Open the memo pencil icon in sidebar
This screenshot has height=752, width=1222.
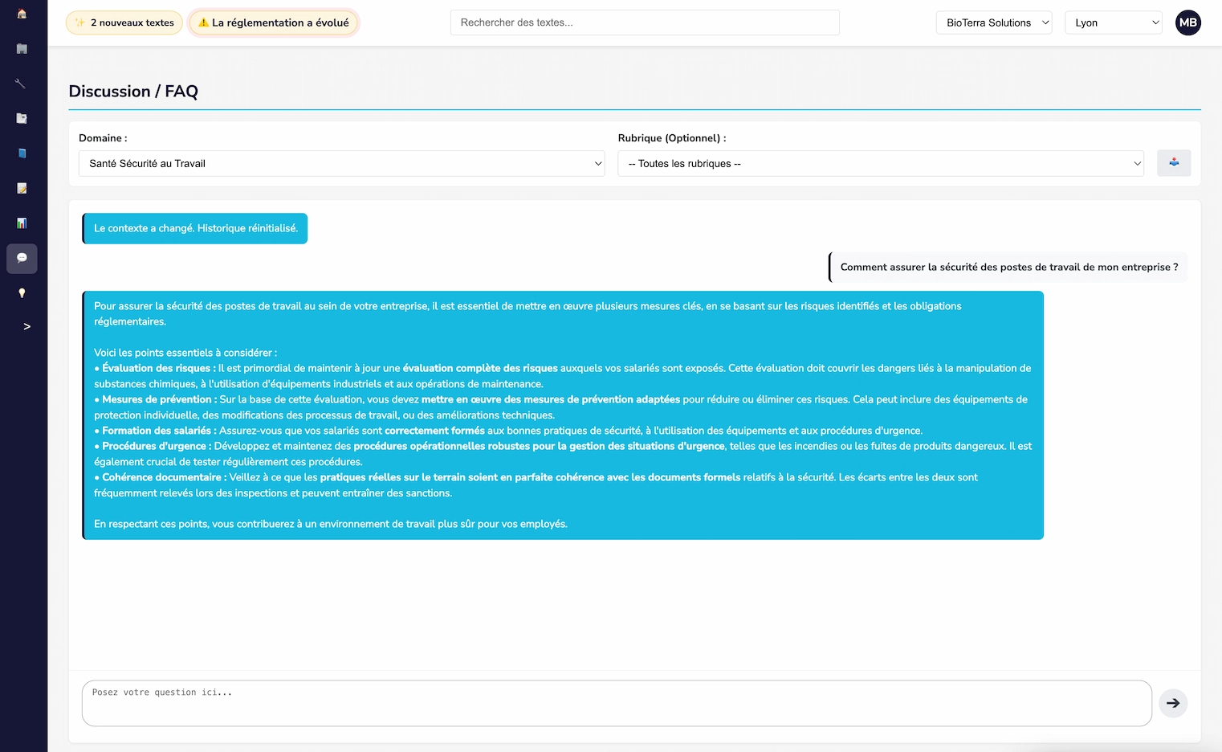[x=22, y=188]
